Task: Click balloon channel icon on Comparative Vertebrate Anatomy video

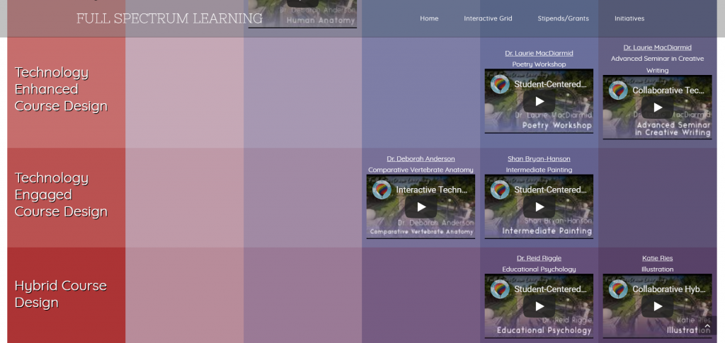Action: pyautogui.click(x=382, y=190)
